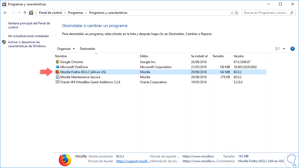
Task: Click the Microsoft Corporation editor cell
Action: 155,67
